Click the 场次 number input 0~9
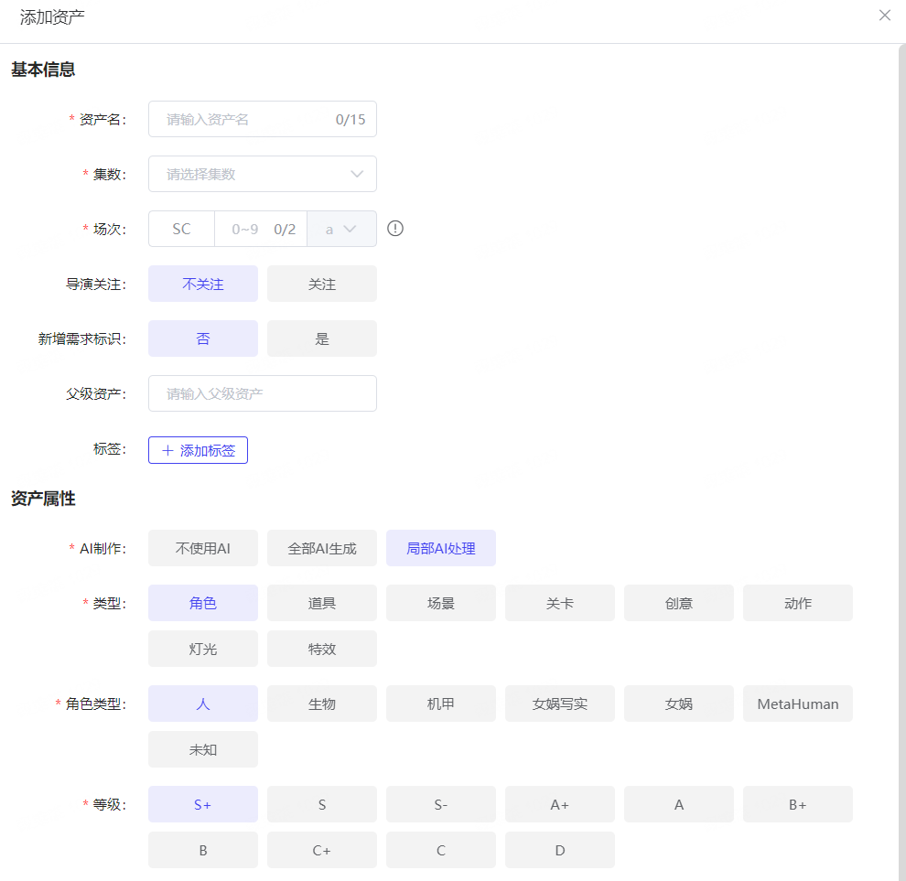This screenshot has width=906, height=881. coord(245,229)
